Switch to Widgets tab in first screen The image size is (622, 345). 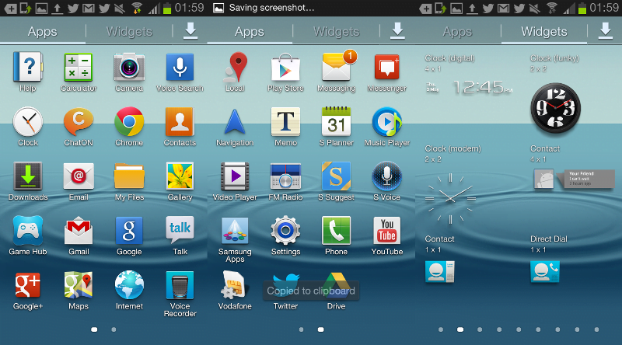[129, 31]
